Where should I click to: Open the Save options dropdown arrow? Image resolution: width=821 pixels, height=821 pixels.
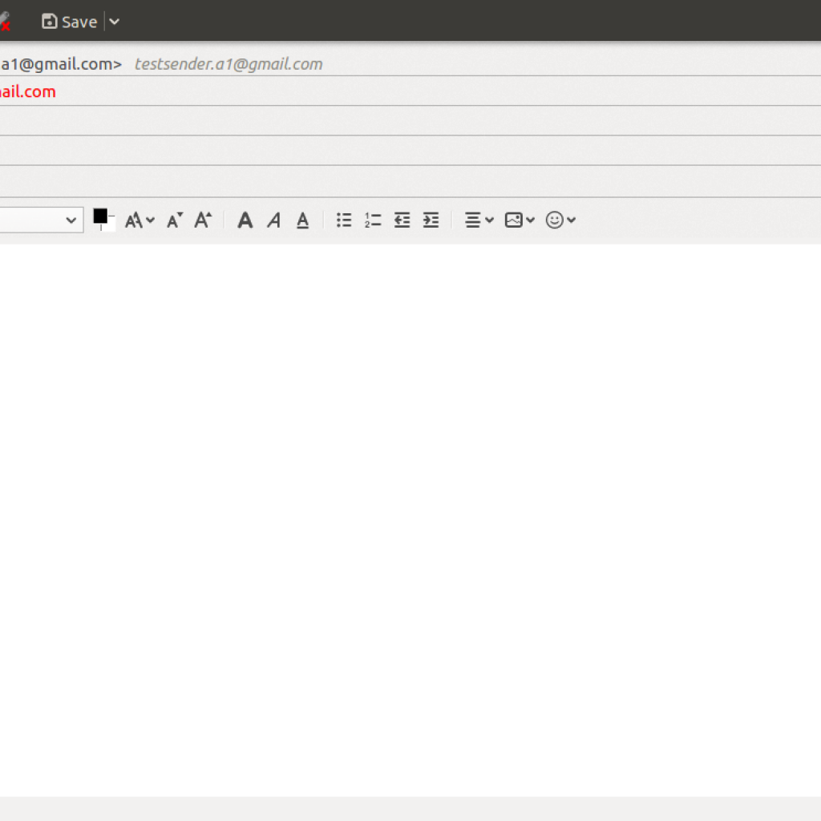115,22
